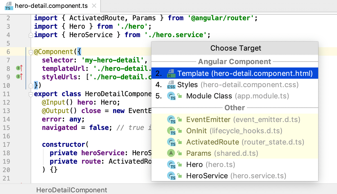Click the Params alias icon in list
The height and width of the screenshot is (194, 337).
171,153
